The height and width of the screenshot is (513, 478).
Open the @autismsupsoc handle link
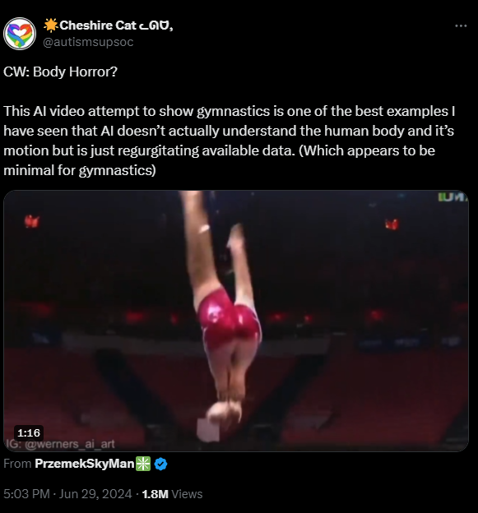click(88, 42)
